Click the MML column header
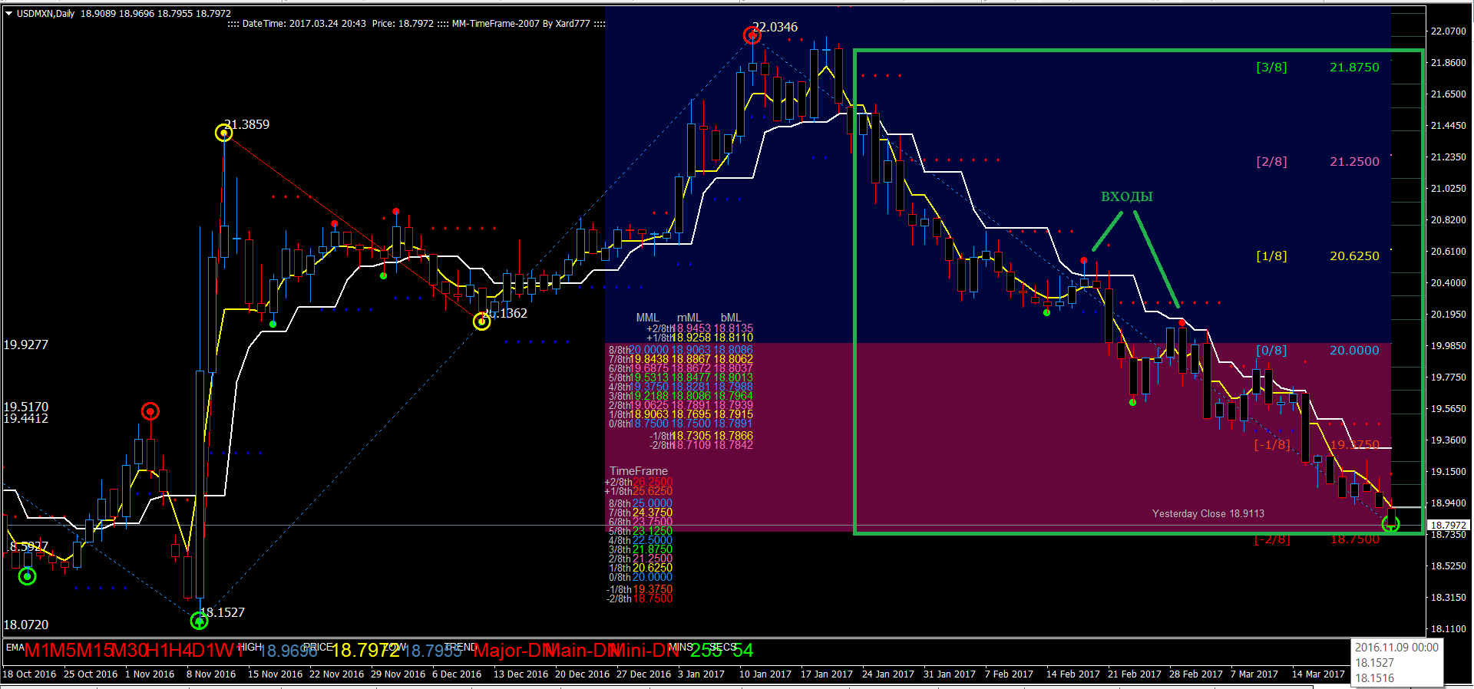 point(647,318)
